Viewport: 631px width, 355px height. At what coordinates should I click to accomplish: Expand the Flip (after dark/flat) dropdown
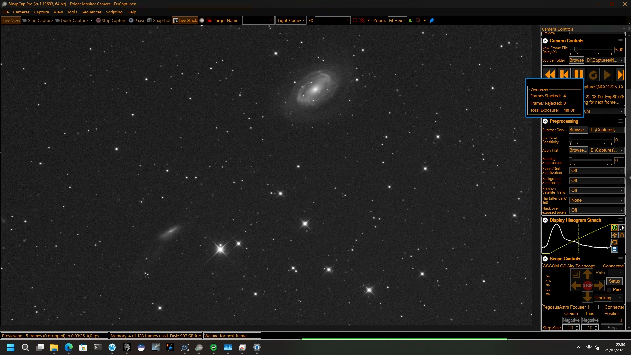597,200
